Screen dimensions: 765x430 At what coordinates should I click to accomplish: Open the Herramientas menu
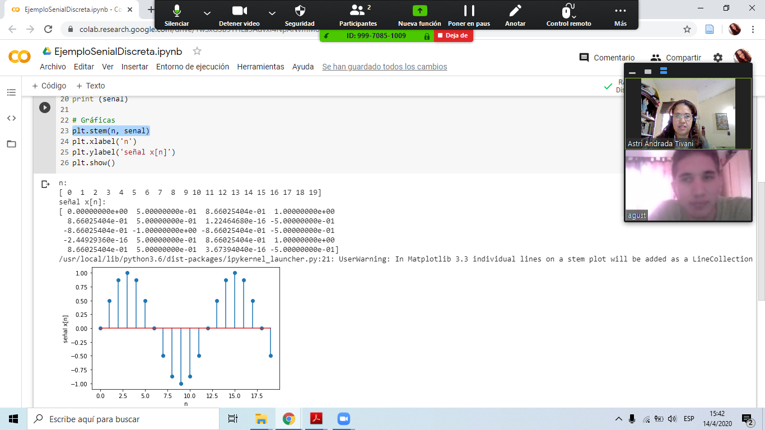(260, 67)
